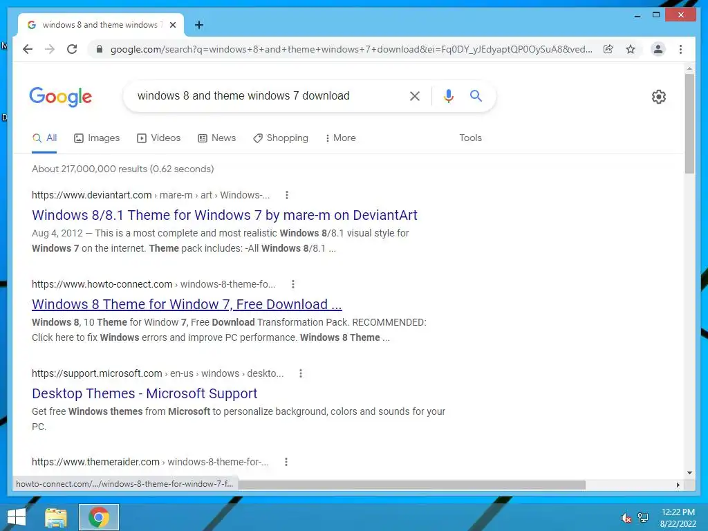Viewport: 708px width, 531px height.
Task: Open the Chrome profile avatar
Action: click(658, 49)
